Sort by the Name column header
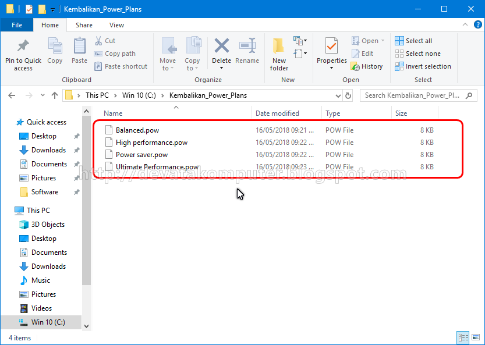Screen dimensions: 485x345 pos(113,113)
